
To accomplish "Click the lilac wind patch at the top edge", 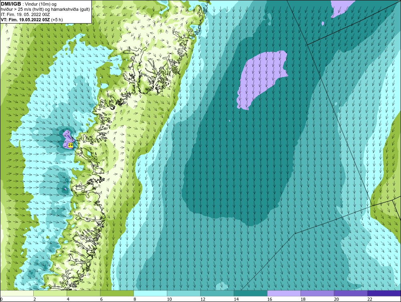I will tap(341, 8).
